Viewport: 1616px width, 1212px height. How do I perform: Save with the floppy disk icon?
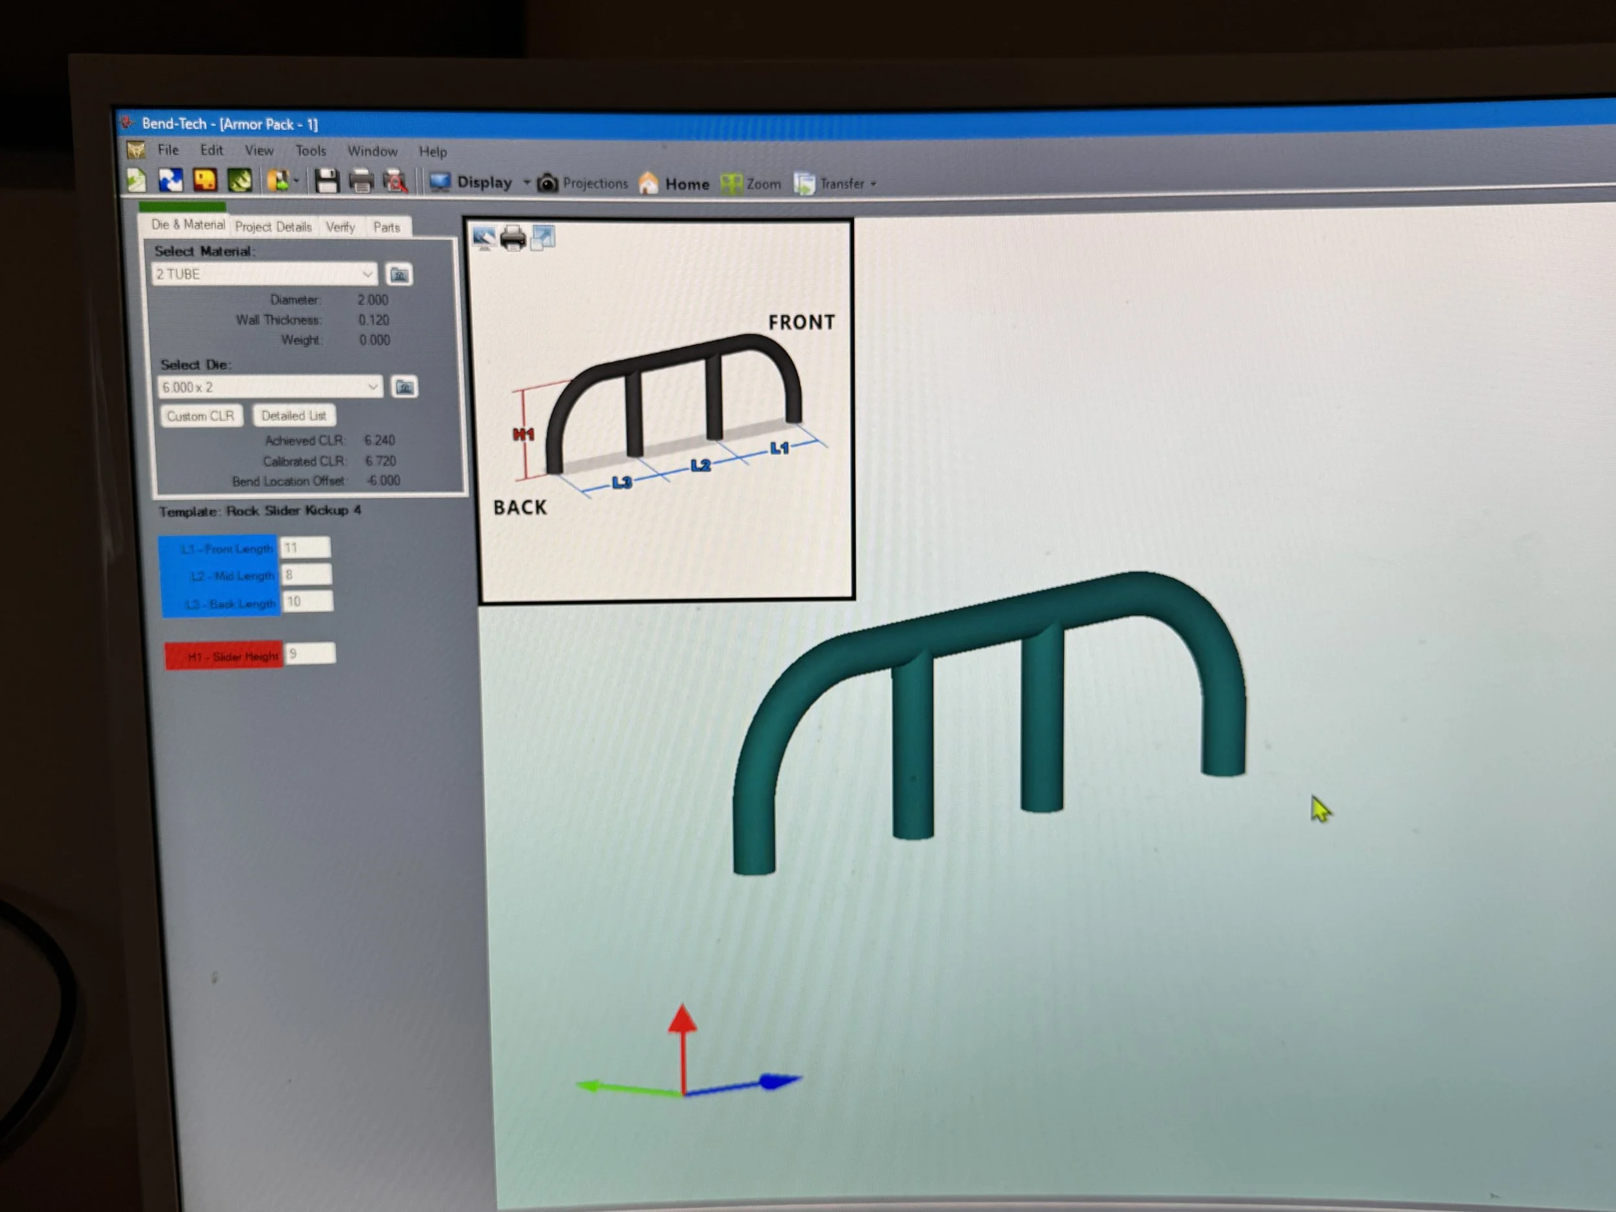click(x=326, y=181)
